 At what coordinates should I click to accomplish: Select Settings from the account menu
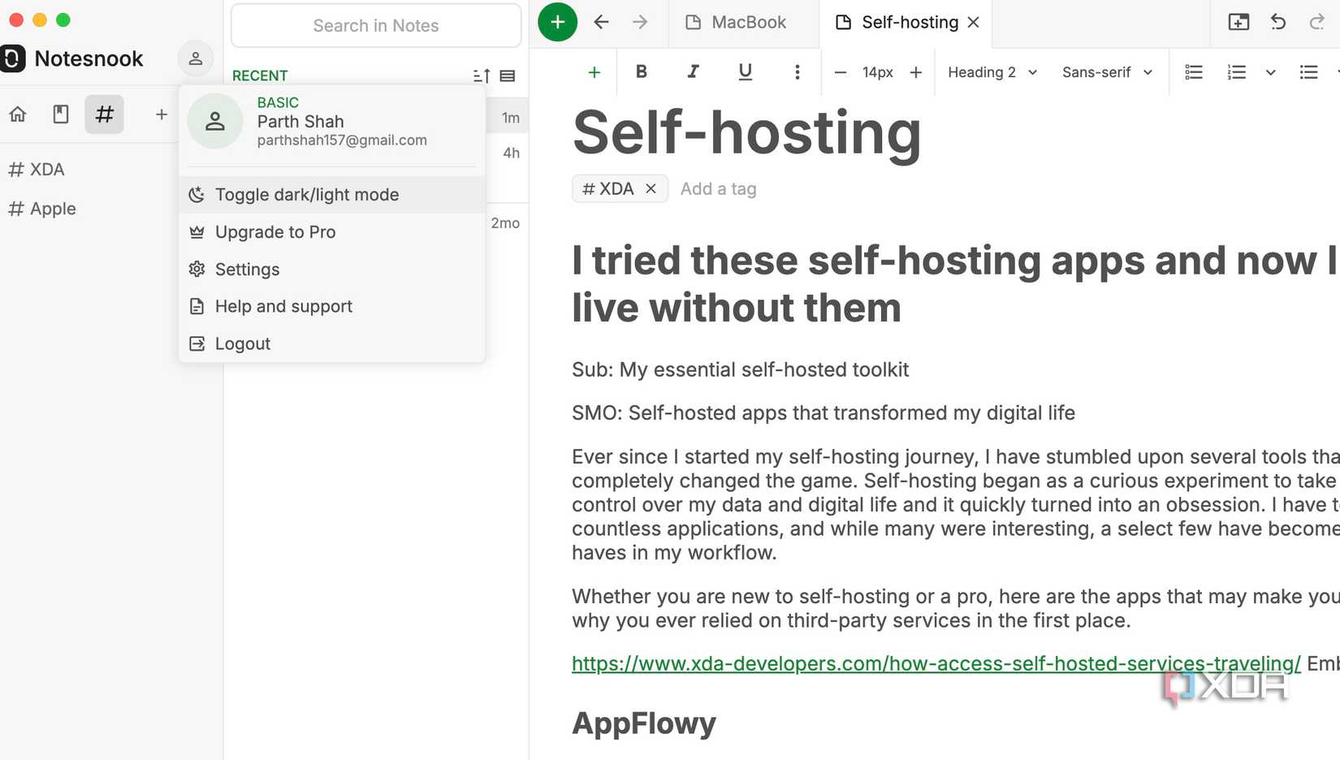click(247, 269)
